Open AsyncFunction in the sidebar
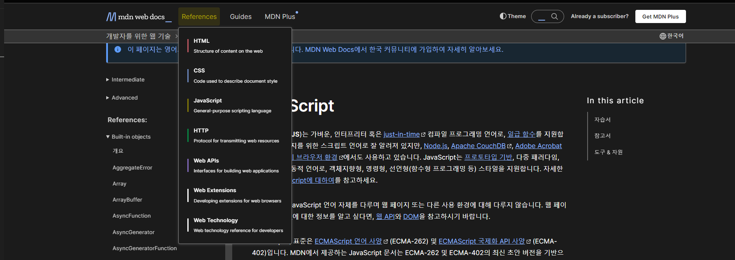Image resolution: width=735 pixels, height=260 pixels. (132, 216)
